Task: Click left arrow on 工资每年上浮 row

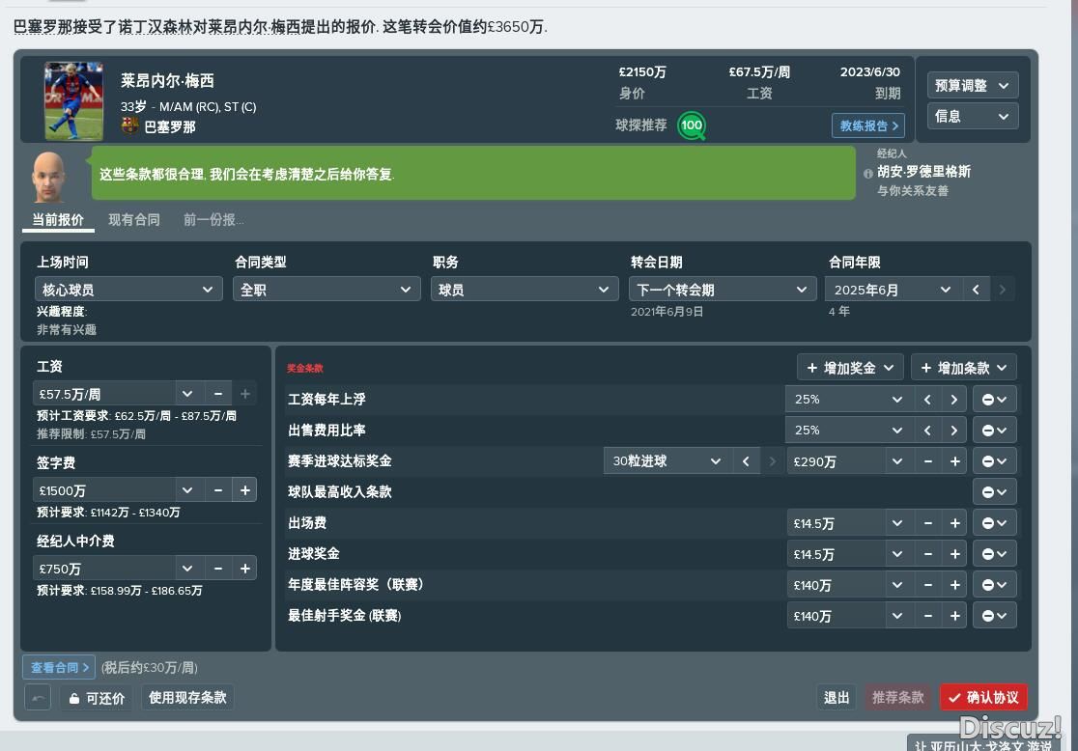Action: point(927,400)
